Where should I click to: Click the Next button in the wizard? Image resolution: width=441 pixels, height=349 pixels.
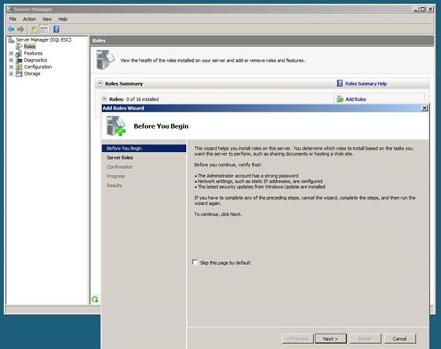pyautogui.click(x=331, y=338)
